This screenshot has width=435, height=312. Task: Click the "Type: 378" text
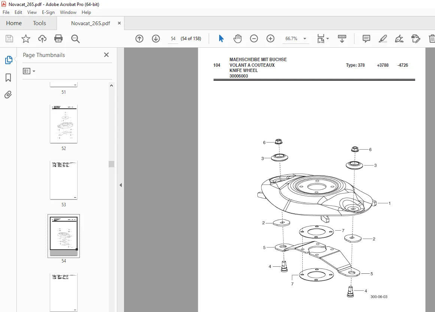[355, 65]
